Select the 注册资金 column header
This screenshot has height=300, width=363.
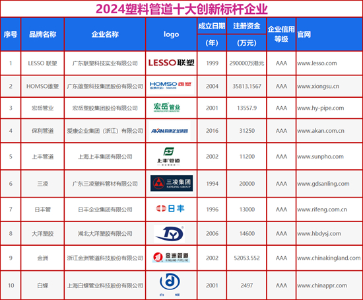pos(247,26)
